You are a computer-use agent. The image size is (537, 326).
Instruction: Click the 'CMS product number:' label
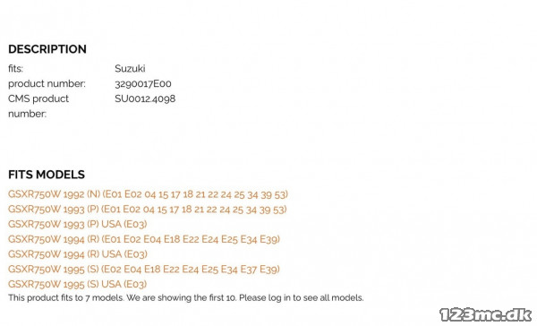pyautogui.click(x=38, y=107)
